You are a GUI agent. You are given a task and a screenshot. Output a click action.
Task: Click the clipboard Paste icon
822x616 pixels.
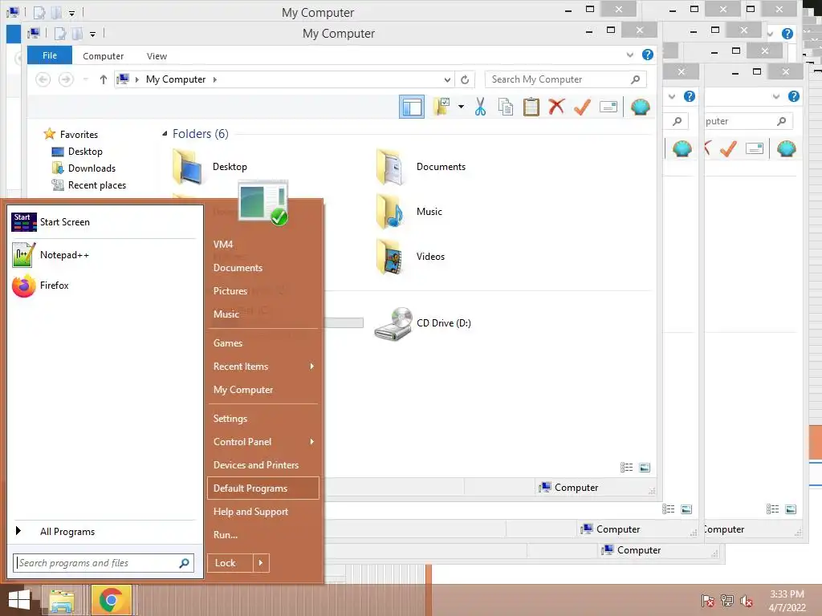click(531, 107)
